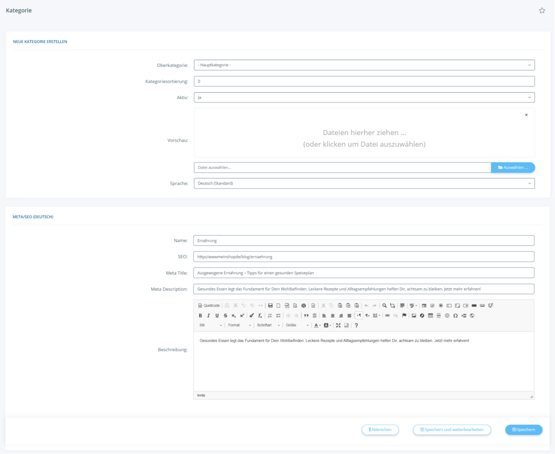This screenshot has width=555, height=454.
Task: Open the Schriftart font dropdown
Action: [x=268, y=325]
